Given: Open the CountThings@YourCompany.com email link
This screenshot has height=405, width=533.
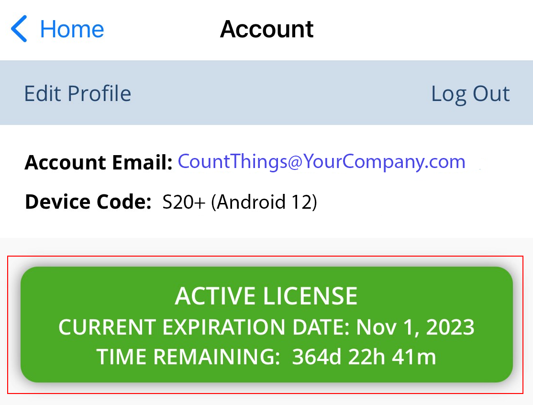Looking at the screenshot, I should pyautogui.click(x=322, y=162).
